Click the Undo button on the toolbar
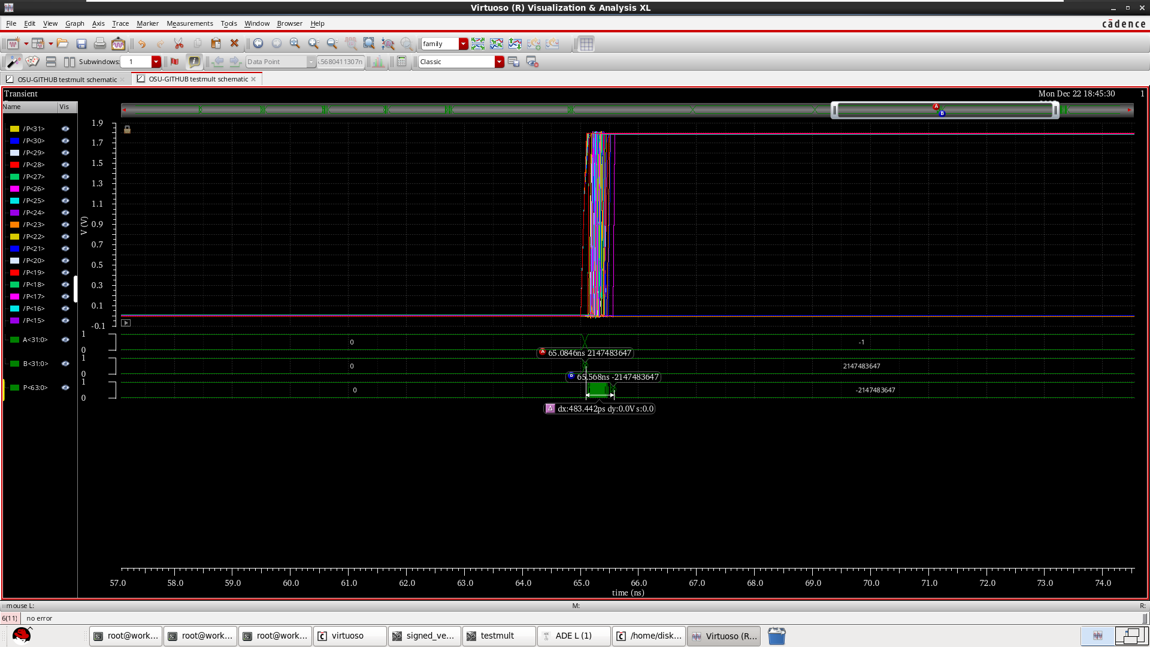Screen dimensions: 1150x647 142,43
